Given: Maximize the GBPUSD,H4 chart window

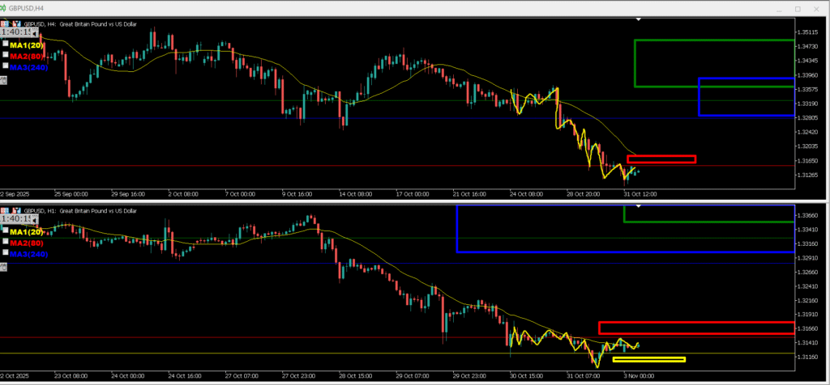Looking at the screenshot, I should (x=797, y=9).
